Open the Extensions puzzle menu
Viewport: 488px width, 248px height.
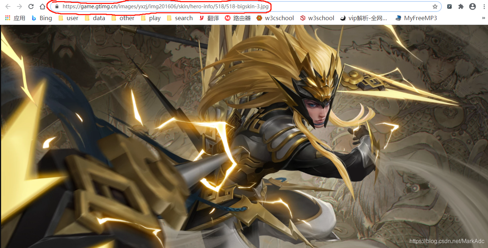(461, 6)
